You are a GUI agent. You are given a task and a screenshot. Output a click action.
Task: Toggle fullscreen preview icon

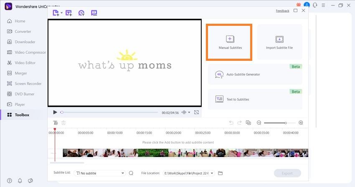point(196,112)
